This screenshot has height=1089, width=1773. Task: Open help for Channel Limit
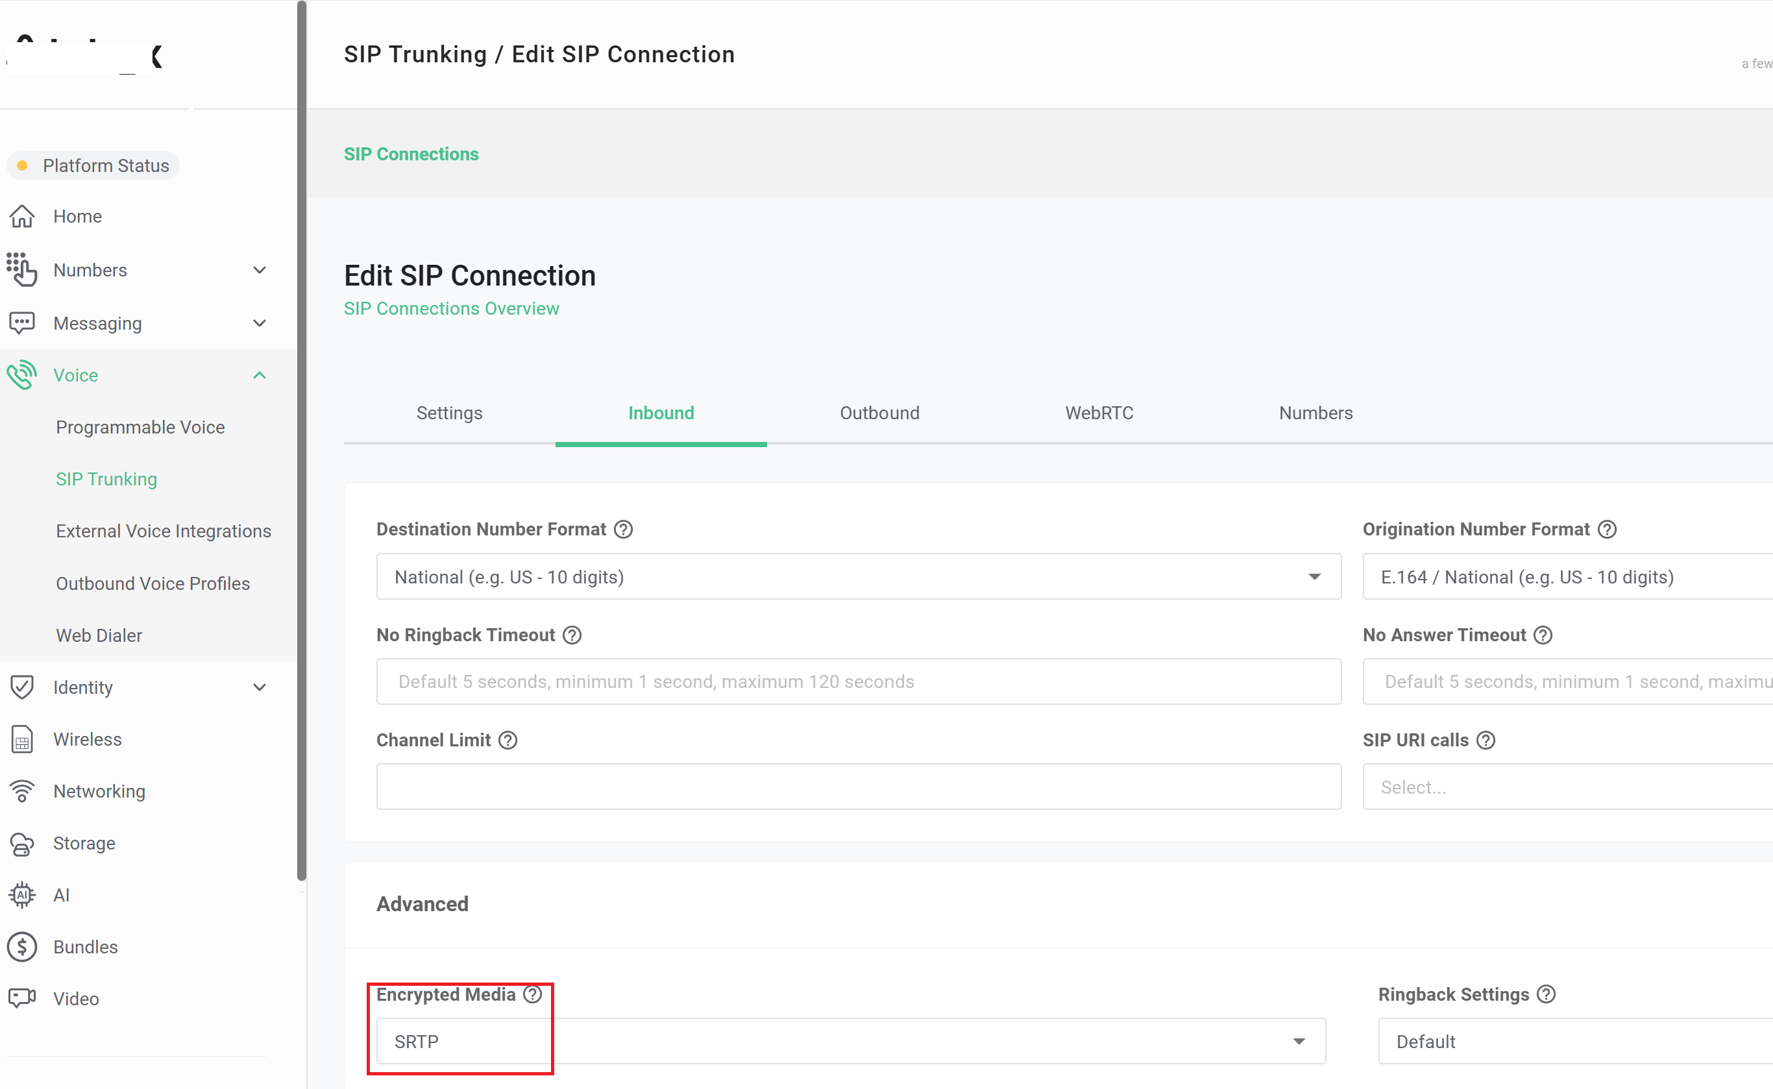pos(508,740)
